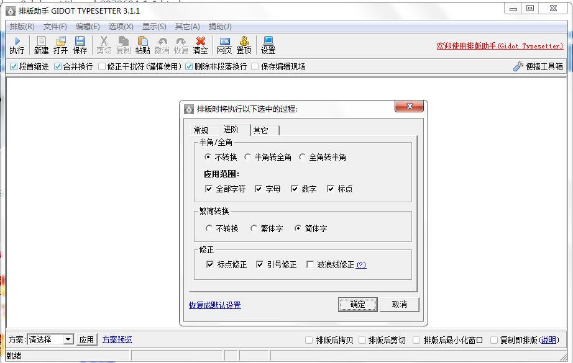
Task: Open a file with 打开 icon
Action: (x=60, y=45)
